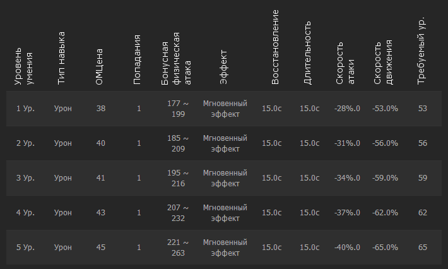Click the 'Уровень умения' column header
448x269 pixels.
pos(24,65)
